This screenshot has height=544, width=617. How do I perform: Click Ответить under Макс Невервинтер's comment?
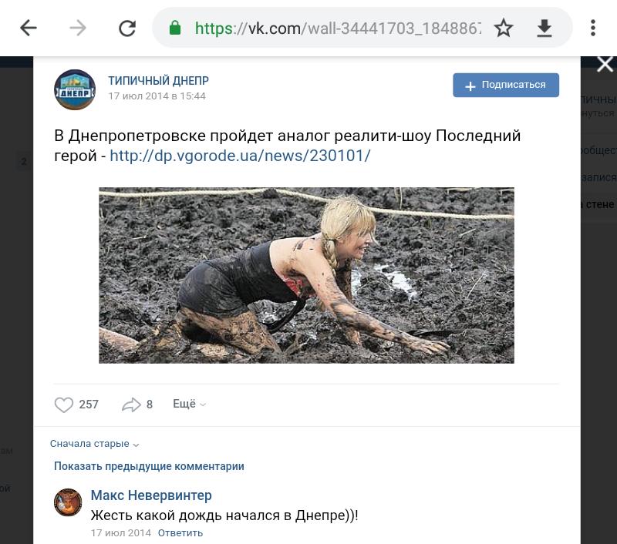180,533
